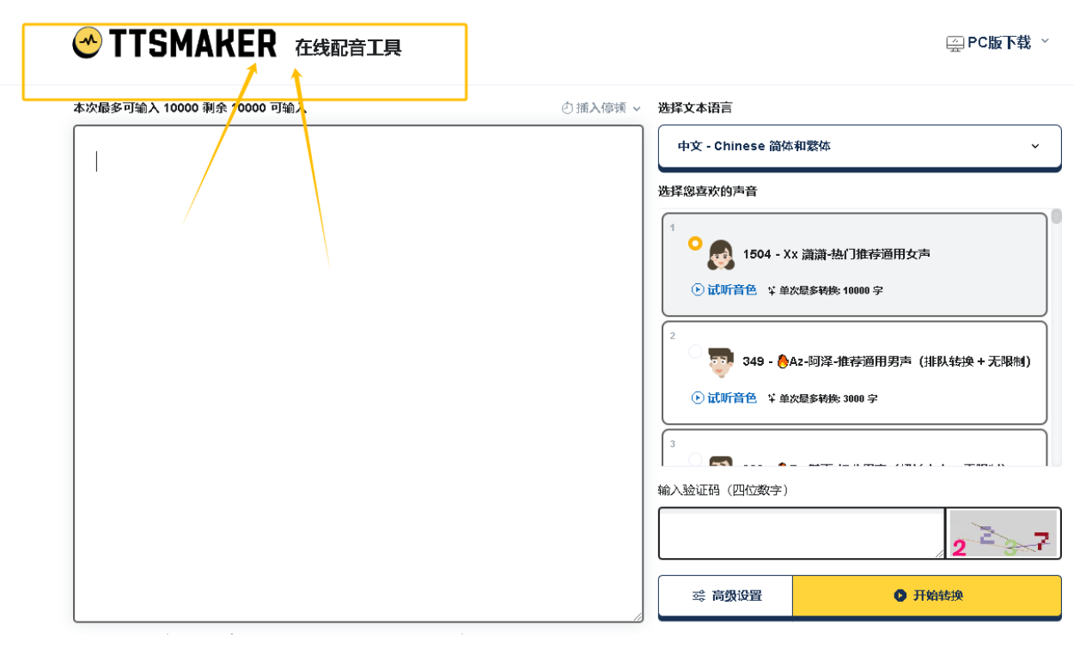
Task: Open the PC版下载 menu
Action: coord(998,43)
